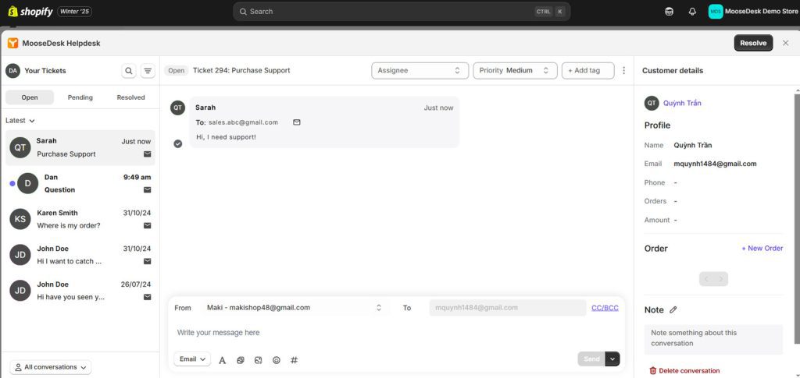Click the Add tag button

[x=587, y=71]
